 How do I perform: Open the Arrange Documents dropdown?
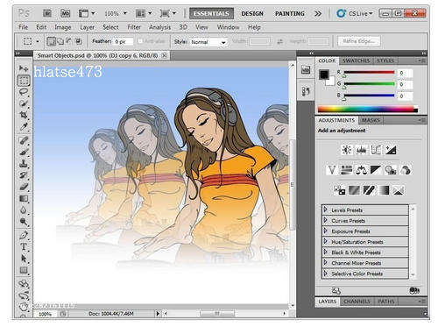(144, 13)
